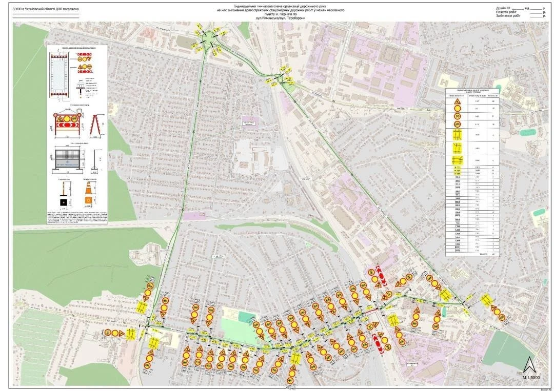The height and width of the screenshot is (391, 554).
Task: Click the roundabout at top of map
Action: click(x=208, y=37)
